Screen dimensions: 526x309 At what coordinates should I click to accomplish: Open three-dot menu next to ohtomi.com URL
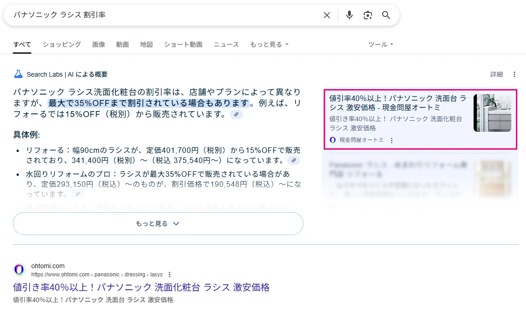(169, 275)
